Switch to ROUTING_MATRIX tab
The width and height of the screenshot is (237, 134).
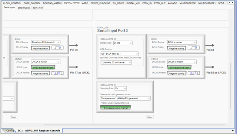tap(52, 3)
